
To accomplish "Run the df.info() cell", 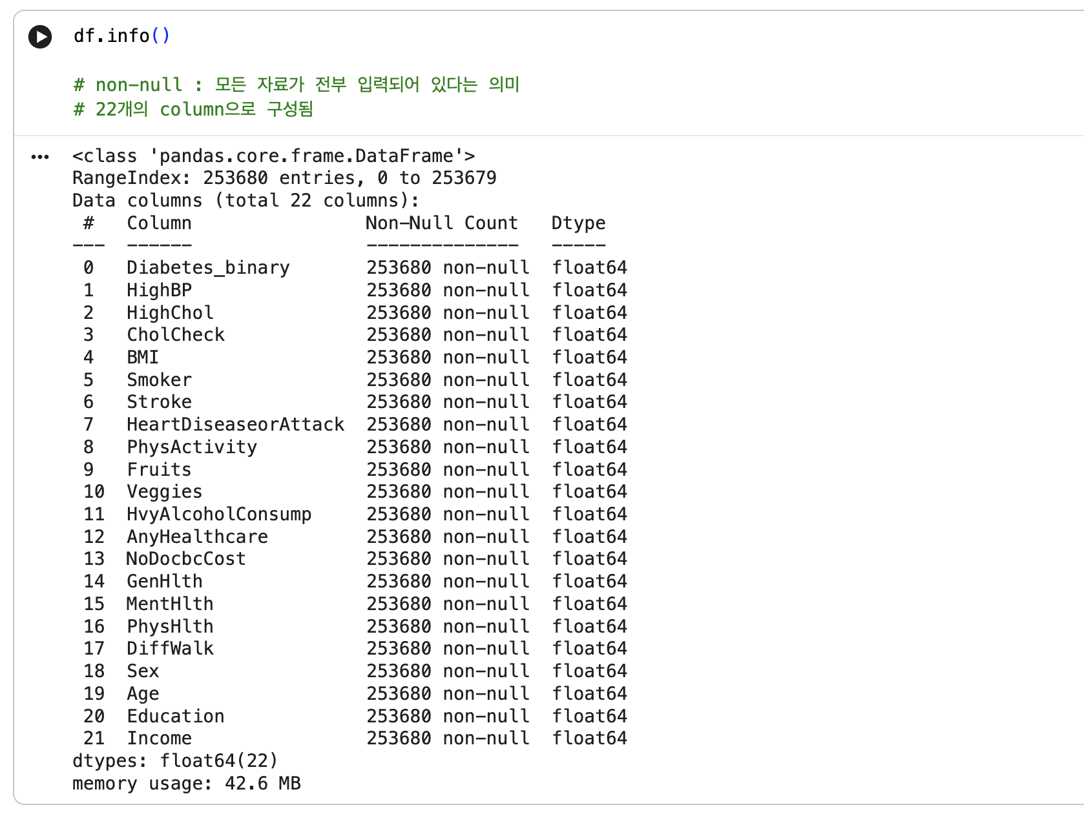I will pos(40,37).
